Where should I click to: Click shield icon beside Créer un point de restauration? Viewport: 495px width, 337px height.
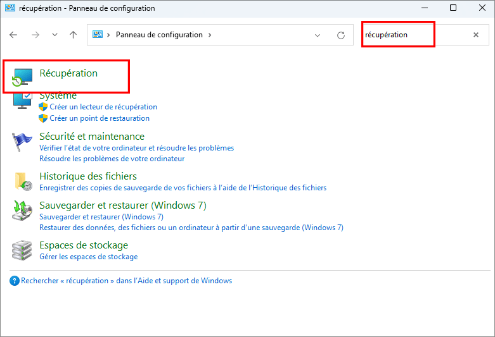point(43,118)
